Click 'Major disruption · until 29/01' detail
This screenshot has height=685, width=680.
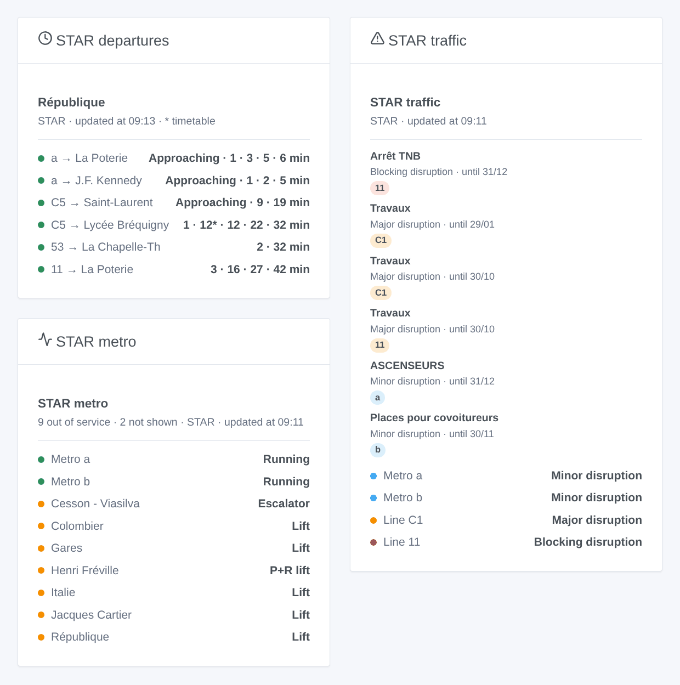[x=432, y=224]
